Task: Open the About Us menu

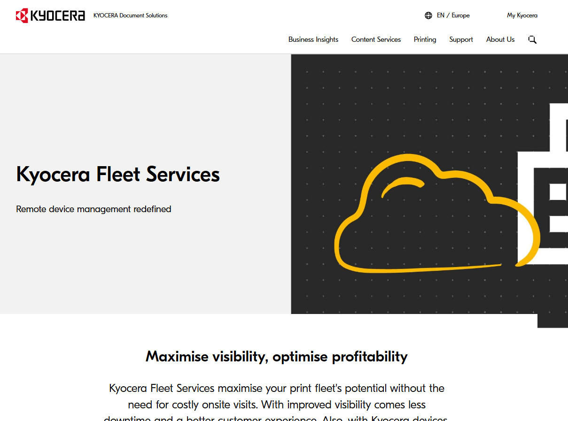Action: coord(500,39)
